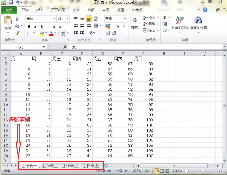Click the wrap text icon

(96, 18)
